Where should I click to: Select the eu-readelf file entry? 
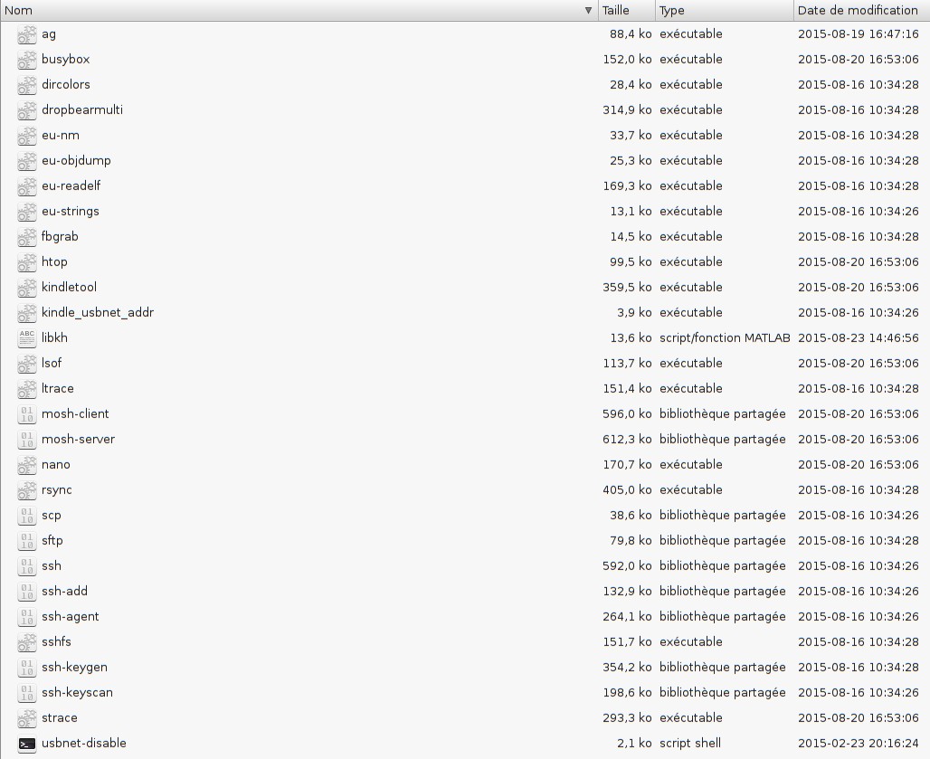coord(71,186)
